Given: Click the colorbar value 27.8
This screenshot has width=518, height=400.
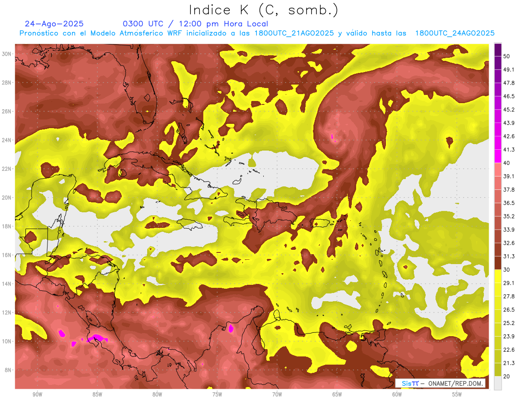Looking at the screenshot, I should pos(509,296).
